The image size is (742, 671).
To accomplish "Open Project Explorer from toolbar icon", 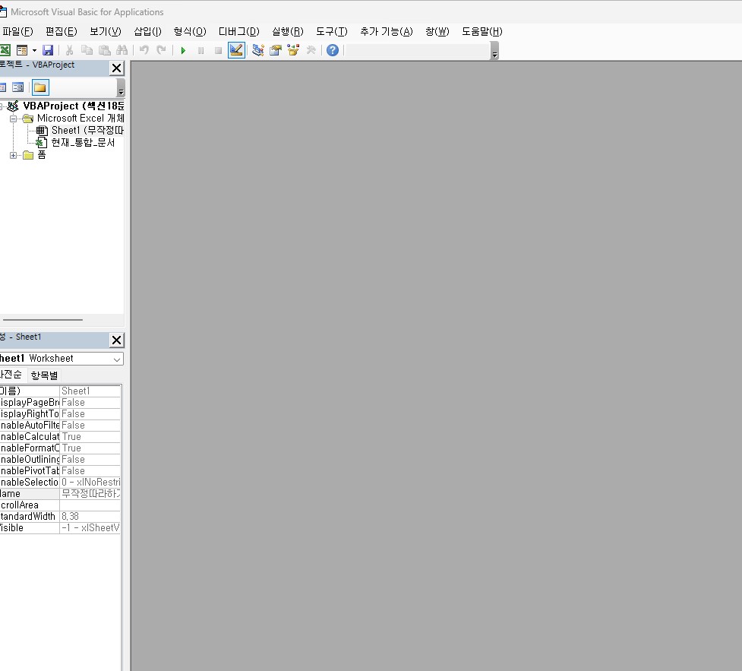I will (258, 50).
